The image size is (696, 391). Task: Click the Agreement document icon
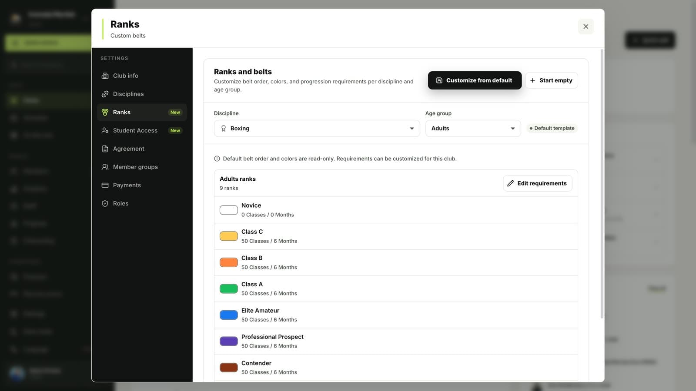tap(105, 149)
